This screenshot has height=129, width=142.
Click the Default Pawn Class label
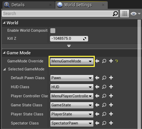click(28, 78)
